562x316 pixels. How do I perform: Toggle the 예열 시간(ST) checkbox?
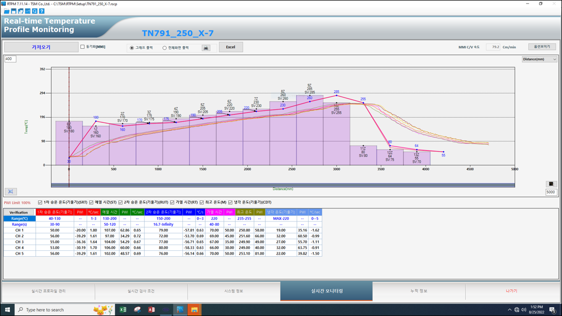tap(91, 203)
